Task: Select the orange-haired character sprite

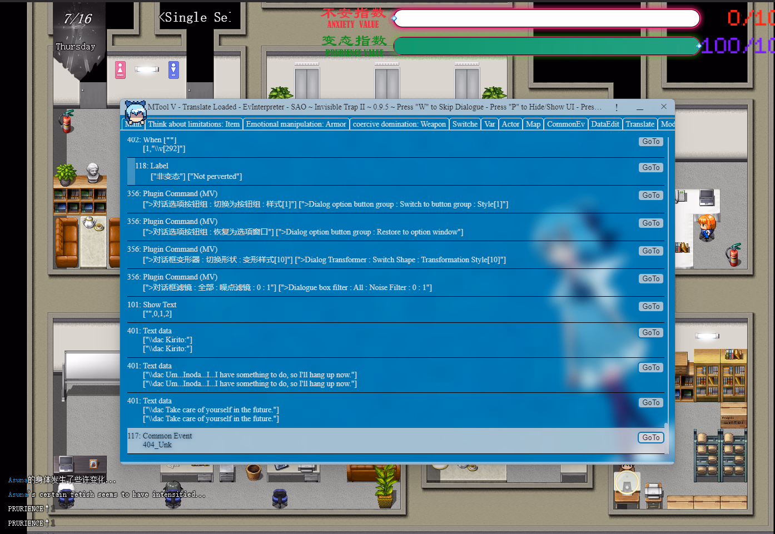Action: [707, 227]
